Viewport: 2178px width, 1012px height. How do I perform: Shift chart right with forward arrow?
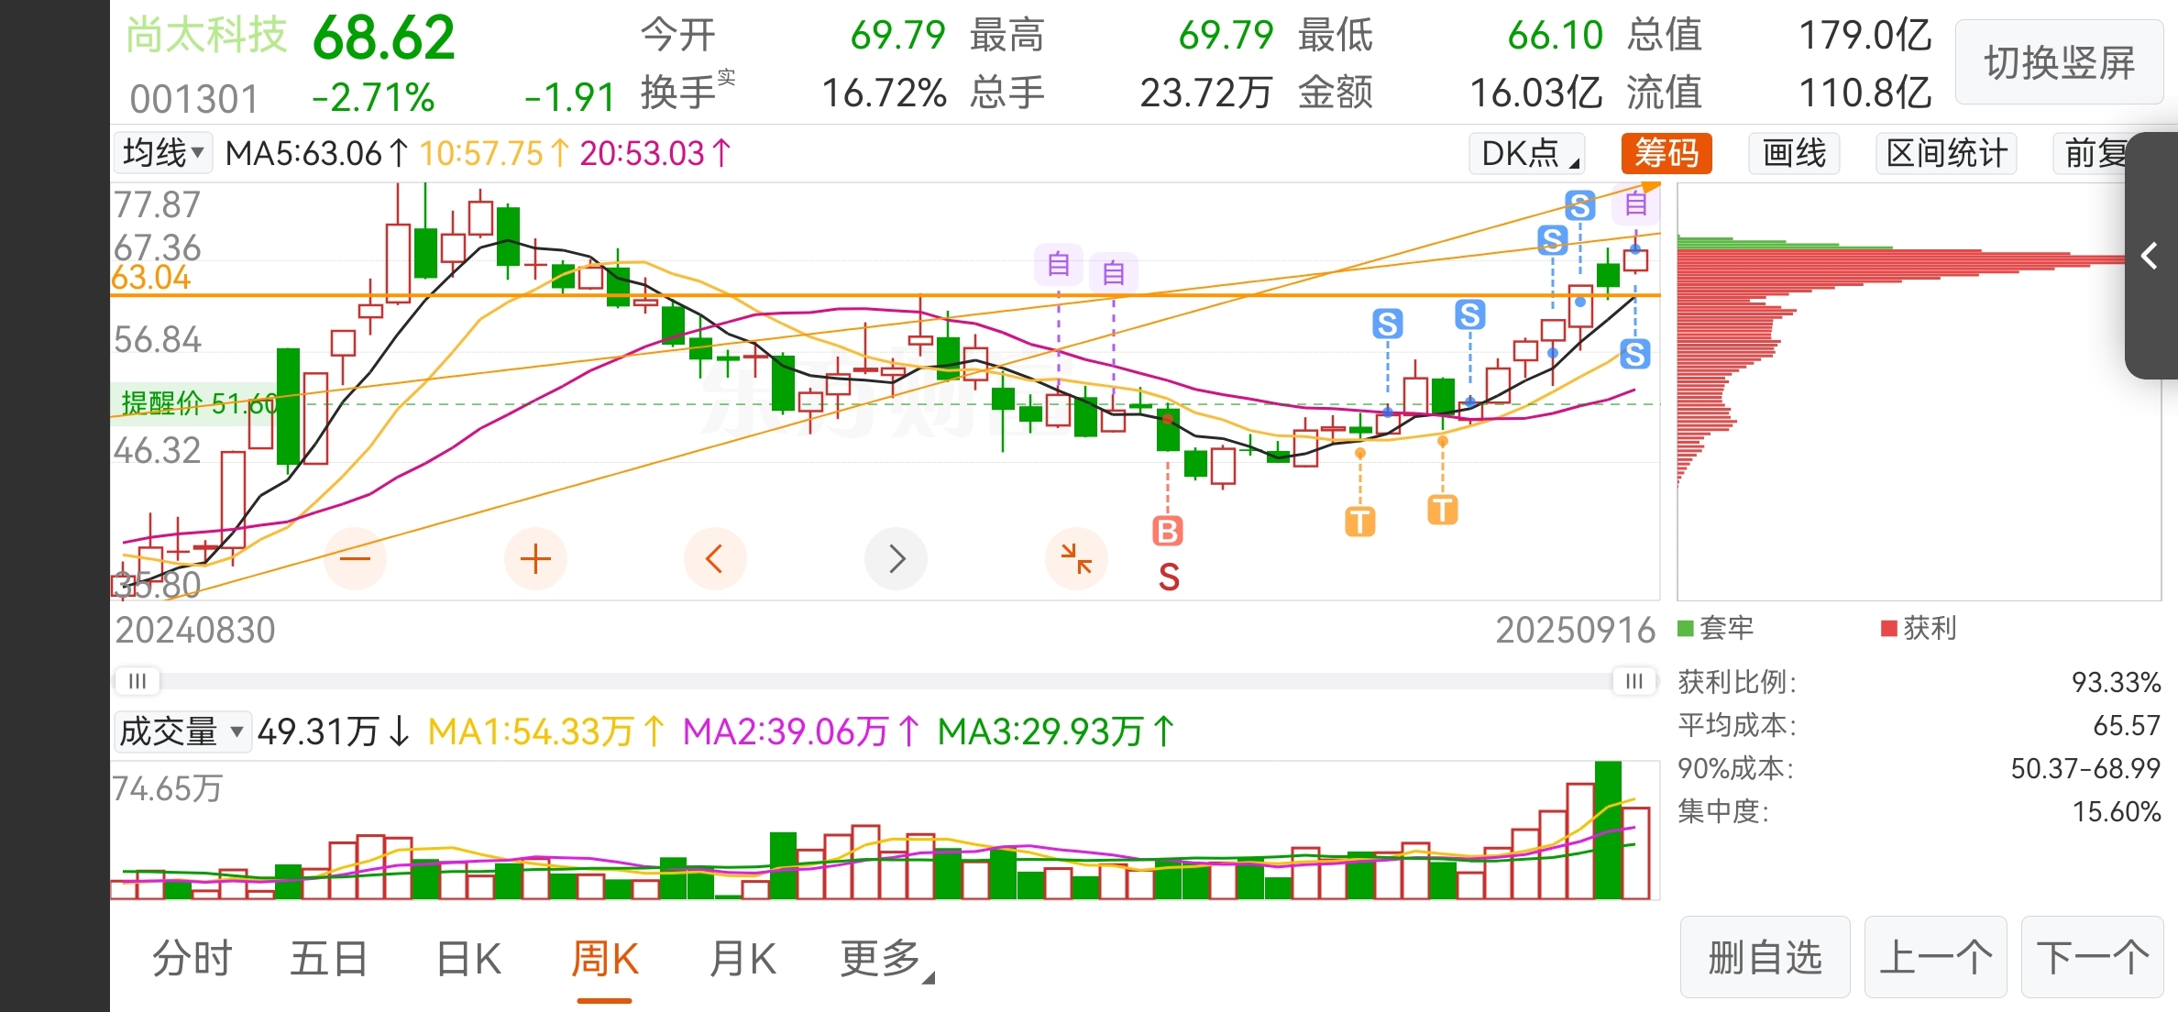click(x=896, y=558)
